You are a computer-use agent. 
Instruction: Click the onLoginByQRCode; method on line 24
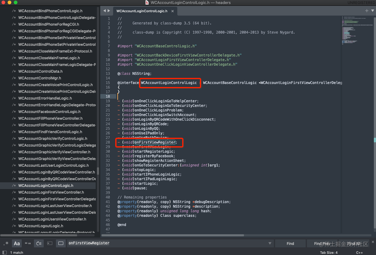pyautogui.click(x=143, y=124)
